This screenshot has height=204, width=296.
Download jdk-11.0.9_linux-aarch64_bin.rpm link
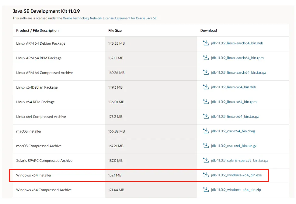(x=237, y=58)
